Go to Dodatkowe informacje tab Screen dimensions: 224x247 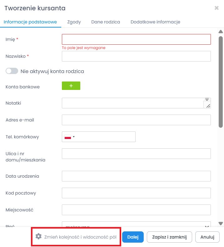[155, 22]
